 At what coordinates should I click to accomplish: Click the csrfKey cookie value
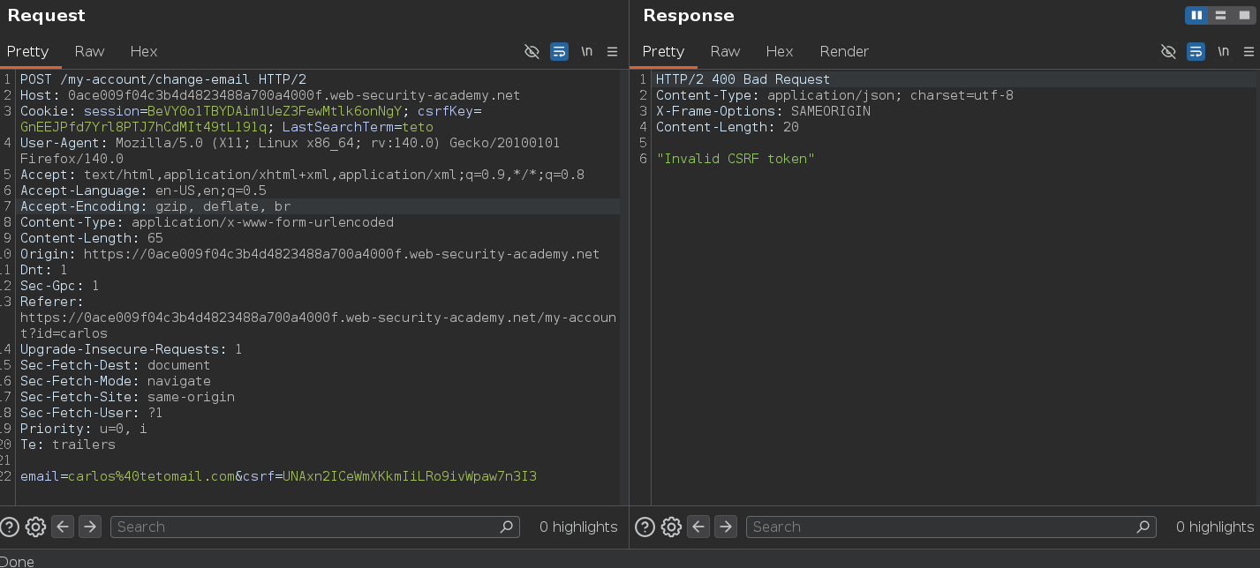(143, 127)
